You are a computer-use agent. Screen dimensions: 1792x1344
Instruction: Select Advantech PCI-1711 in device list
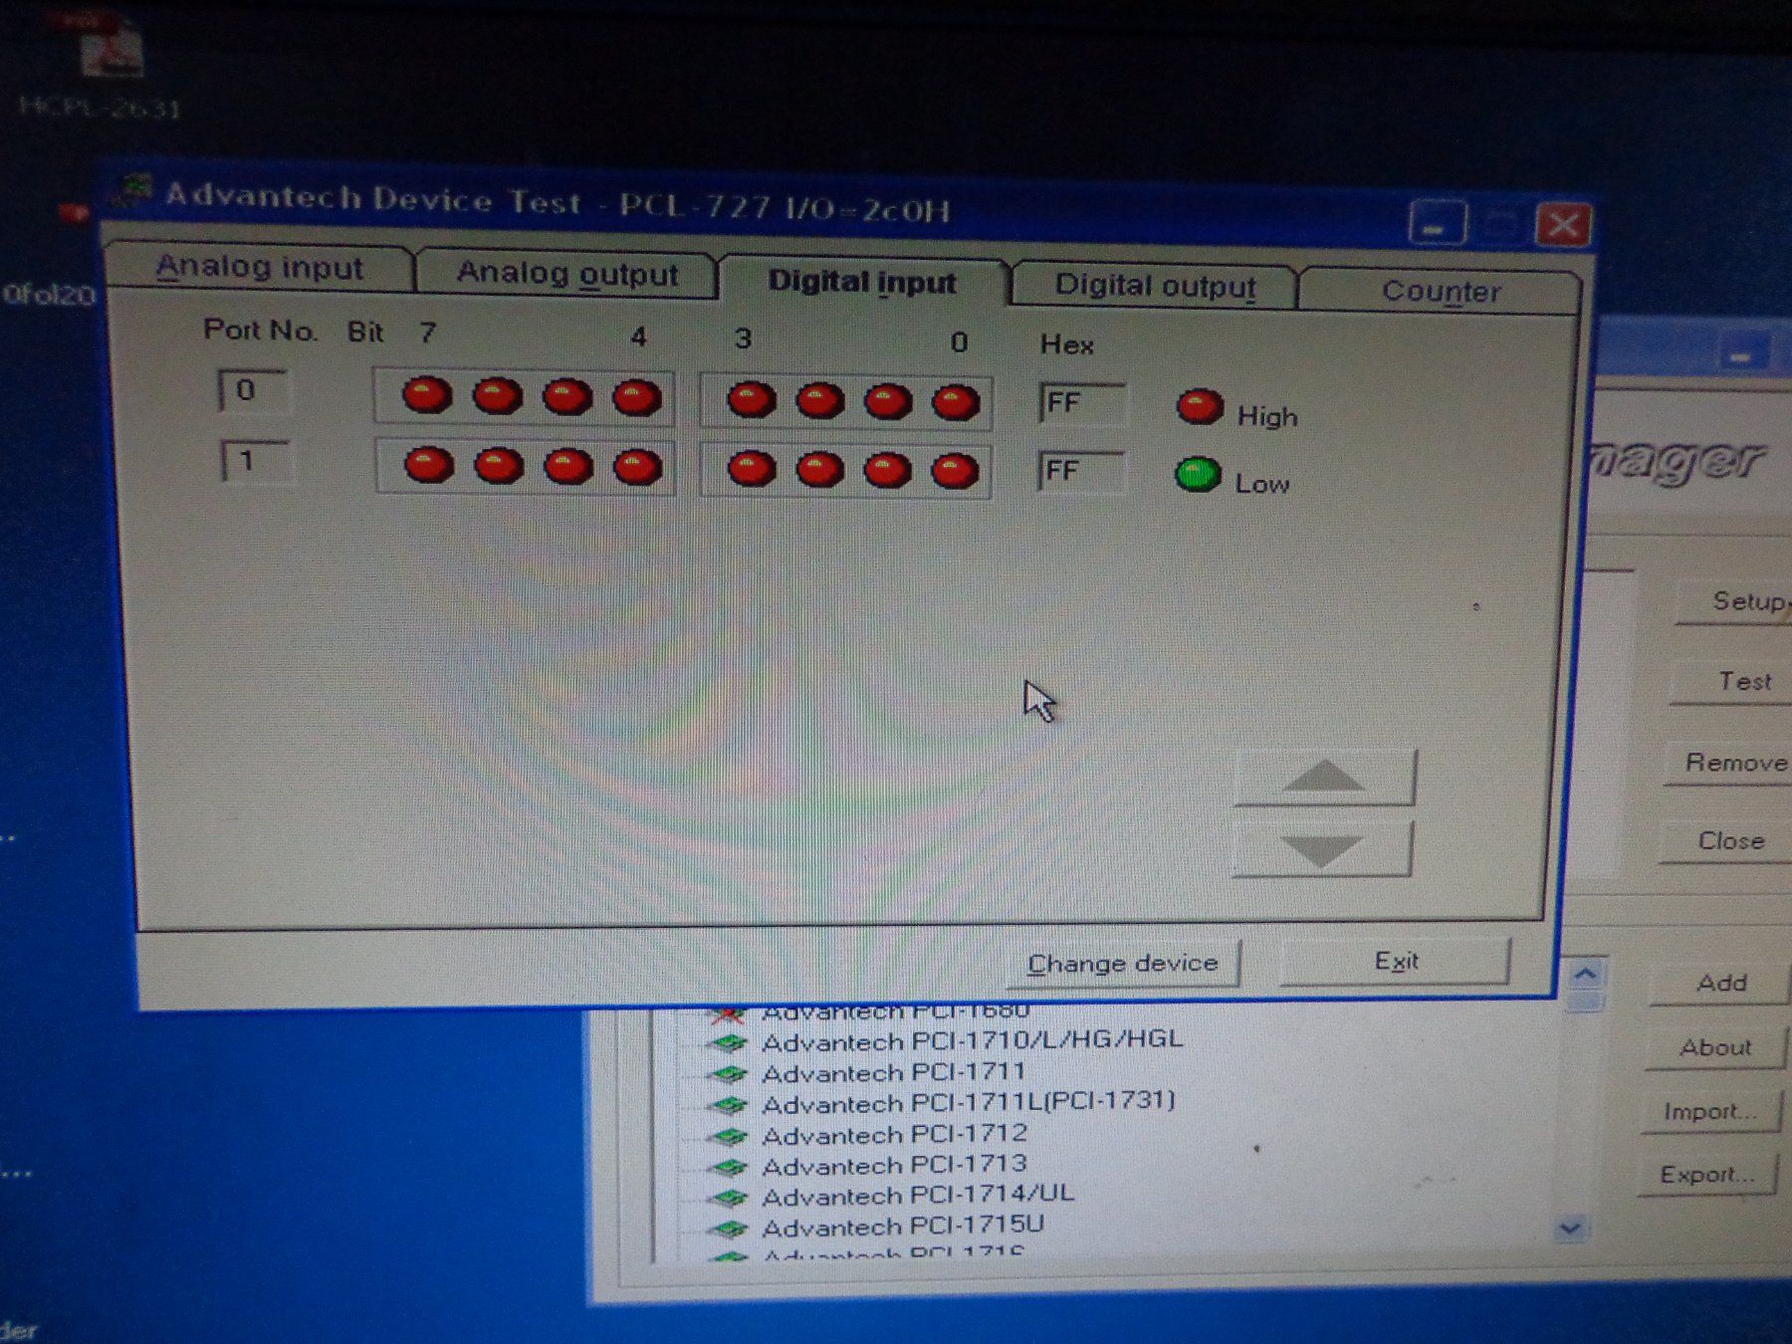tap(893, 1072)
